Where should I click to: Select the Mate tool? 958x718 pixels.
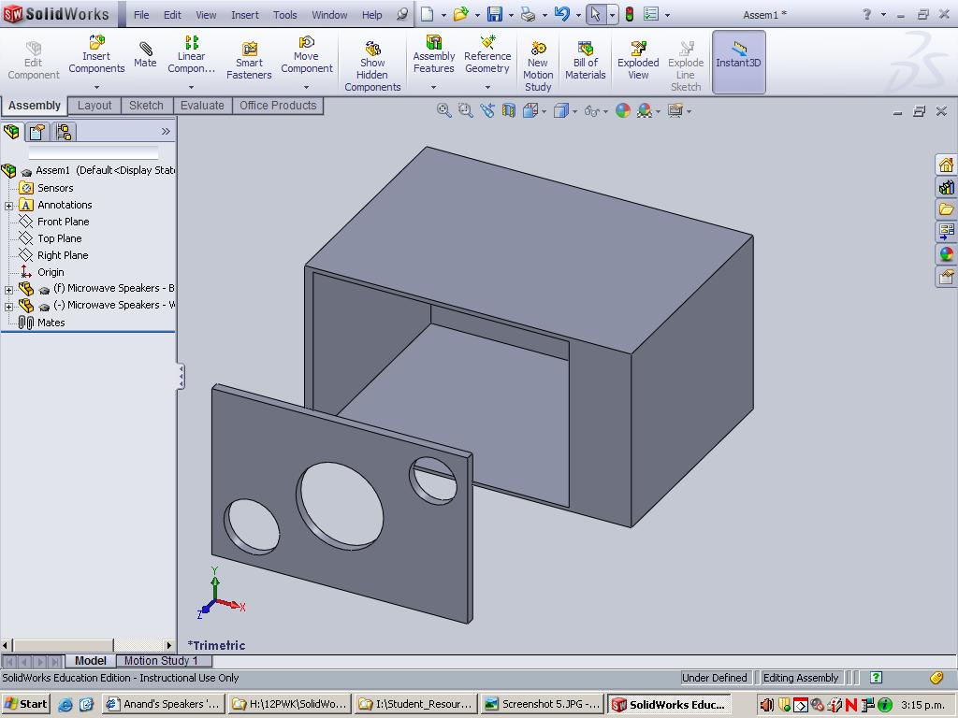145,51
